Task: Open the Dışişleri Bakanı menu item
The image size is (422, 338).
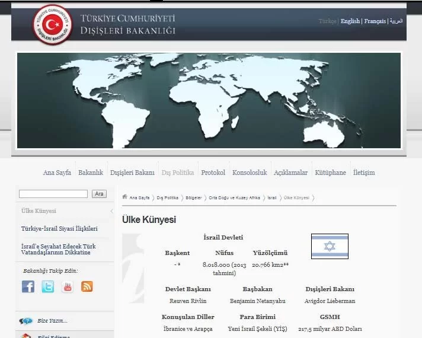Action: (132, 173)
